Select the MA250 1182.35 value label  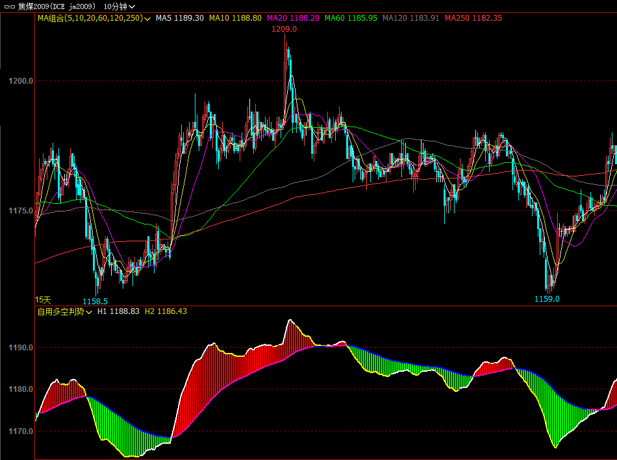click(473, 18)
